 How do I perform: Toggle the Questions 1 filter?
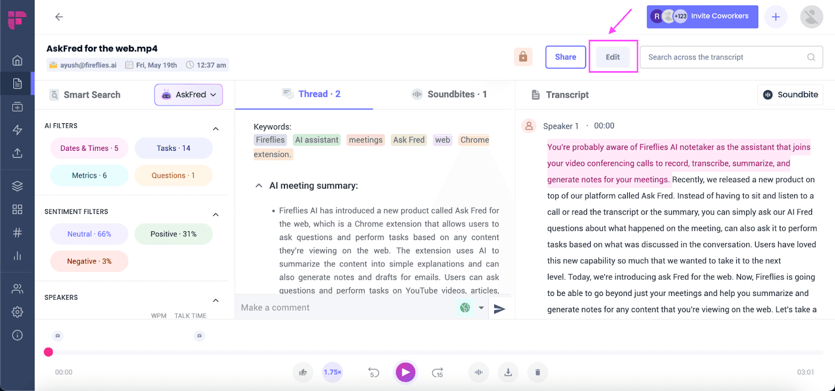[x=174, y=175]
